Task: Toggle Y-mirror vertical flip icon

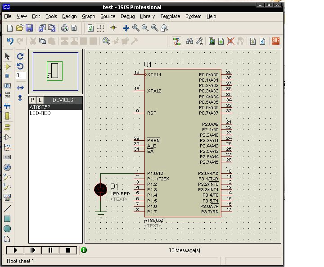Action: (x=20, y=97)
